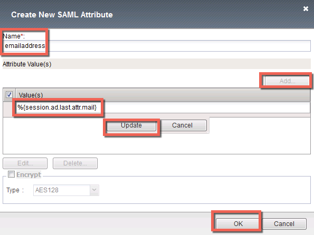Open the Type dropdown showing AES128
The width and height of the screenshot is (314, 235).
point(66,190)
